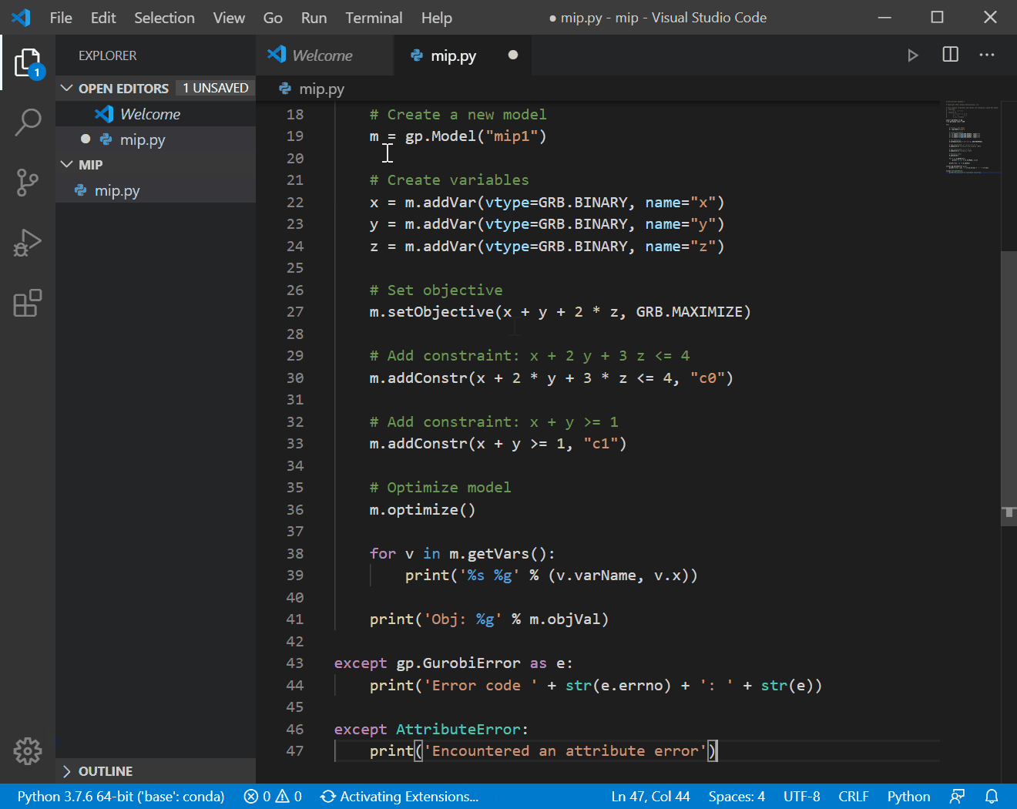
Task: Collapse the MIP folder section
Action: click(x=68, y=164)
